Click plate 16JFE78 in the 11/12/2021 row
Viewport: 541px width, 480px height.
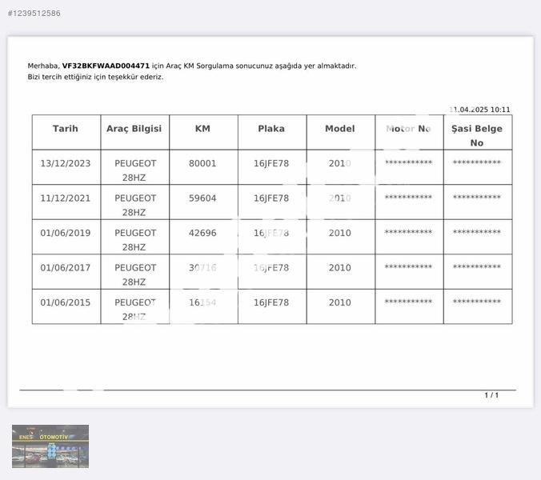271,198
